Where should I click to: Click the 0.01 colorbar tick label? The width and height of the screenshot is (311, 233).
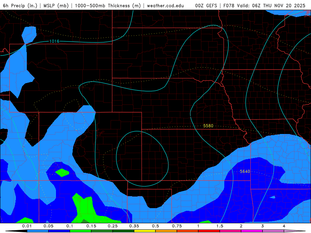[x=27, y=226]
